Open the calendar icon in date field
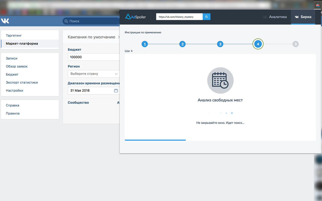Image resolution: width=322 pixels, height=201 pixels. click(x=116, y=90)
